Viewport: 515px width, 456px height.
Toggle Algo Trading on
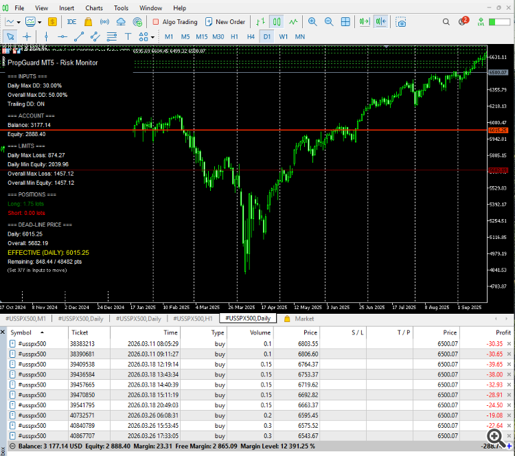click(175, 22)
